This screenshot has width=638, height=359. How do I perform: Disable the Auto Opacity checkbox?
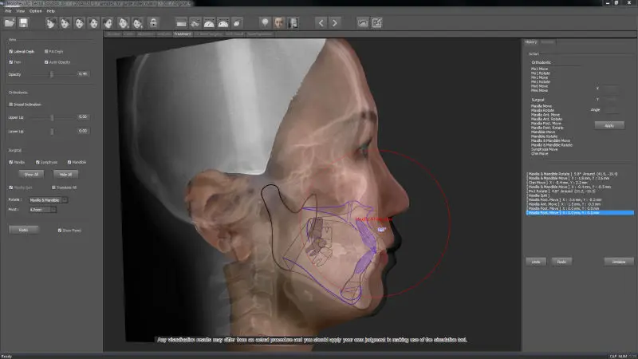[x=46, y=61]
